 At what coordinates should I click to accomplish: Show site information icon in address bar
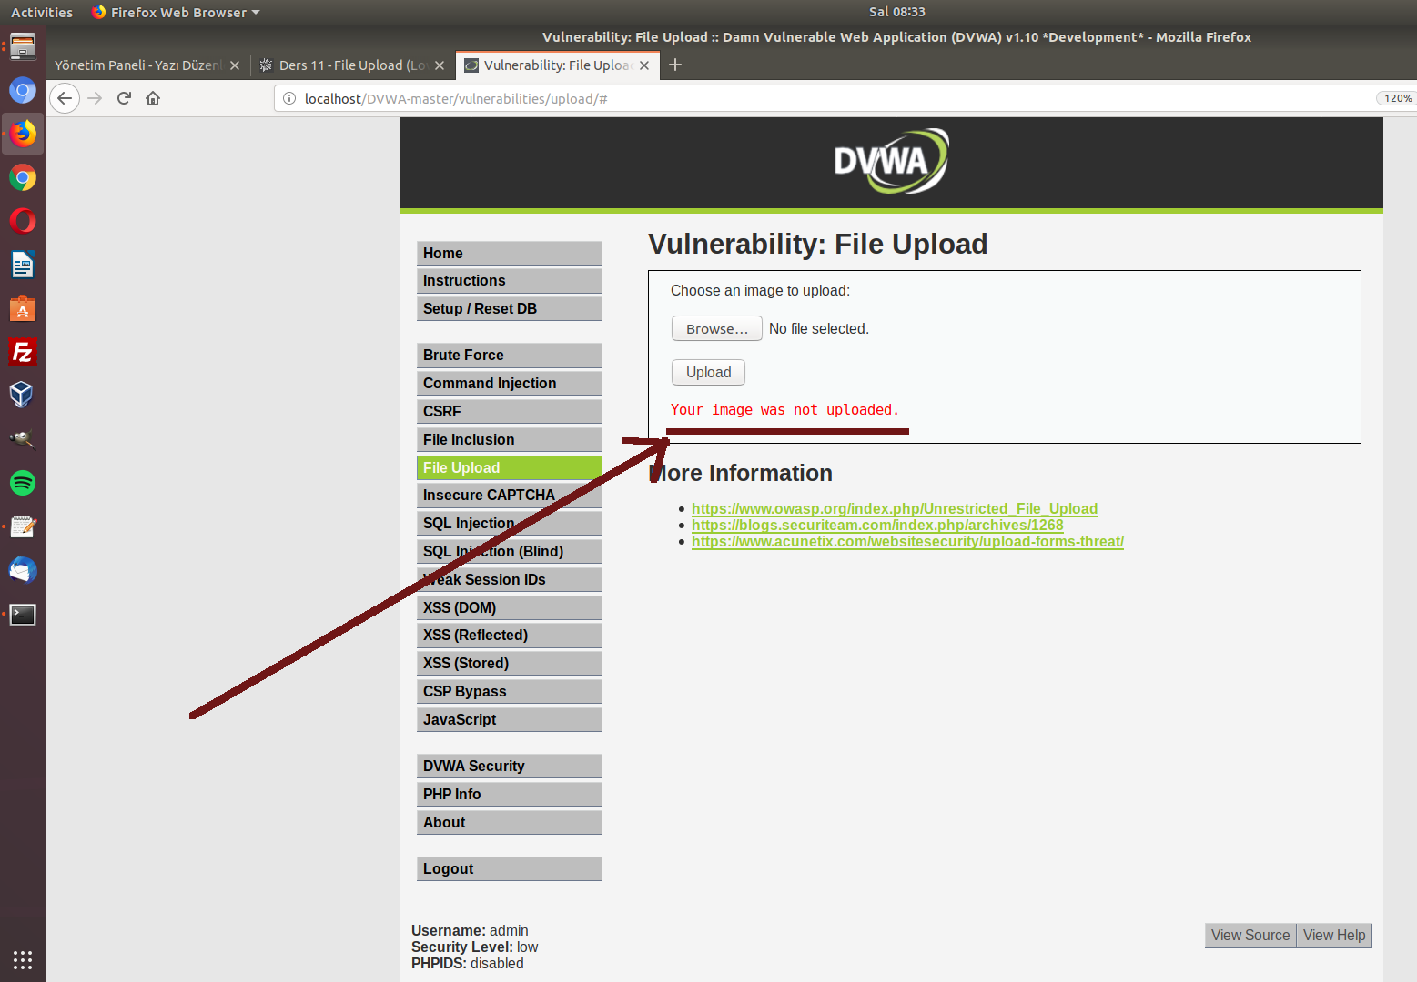pyautogui.click(x=289, y=98)
